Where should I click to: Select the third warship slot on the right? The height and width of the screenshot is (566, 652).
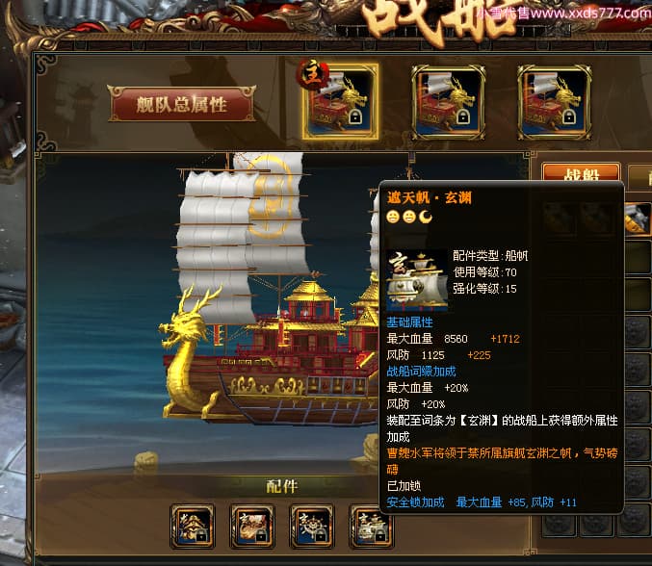click(555, 102)
